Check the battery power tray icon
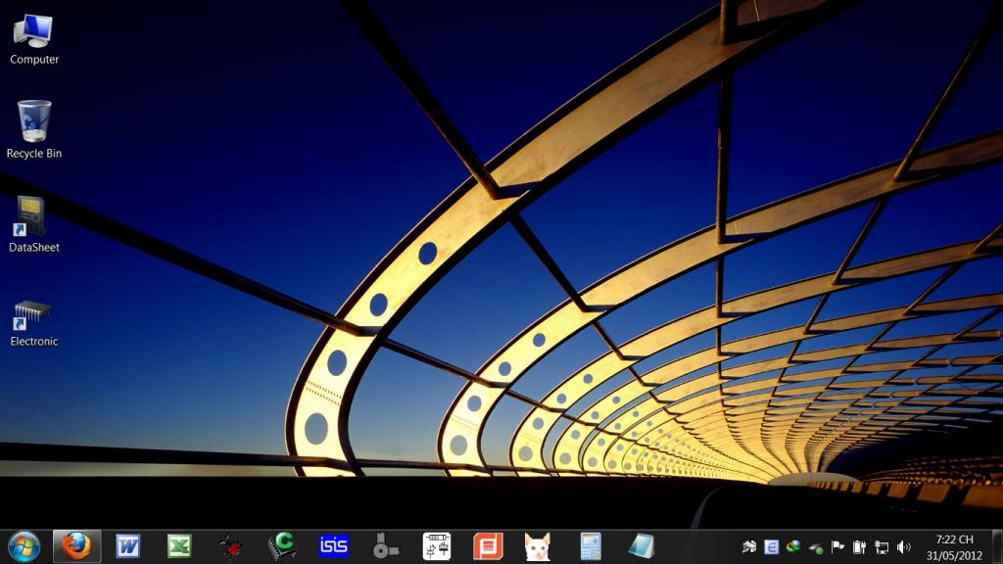The height and width of the screenshot is (564, 1003). click(860, 546)
